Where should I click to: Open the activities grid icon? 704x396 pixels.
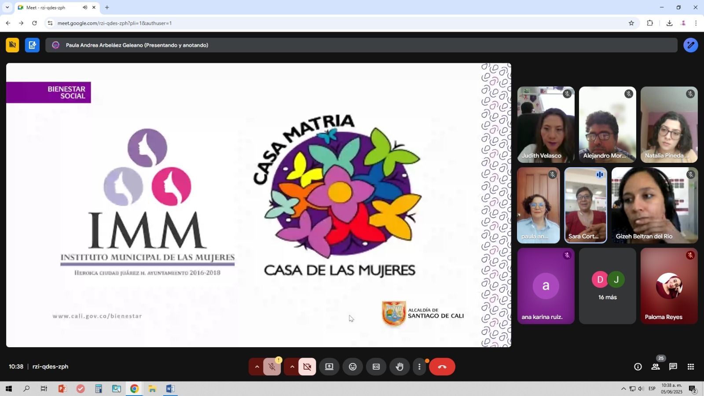tap(691, 367)
